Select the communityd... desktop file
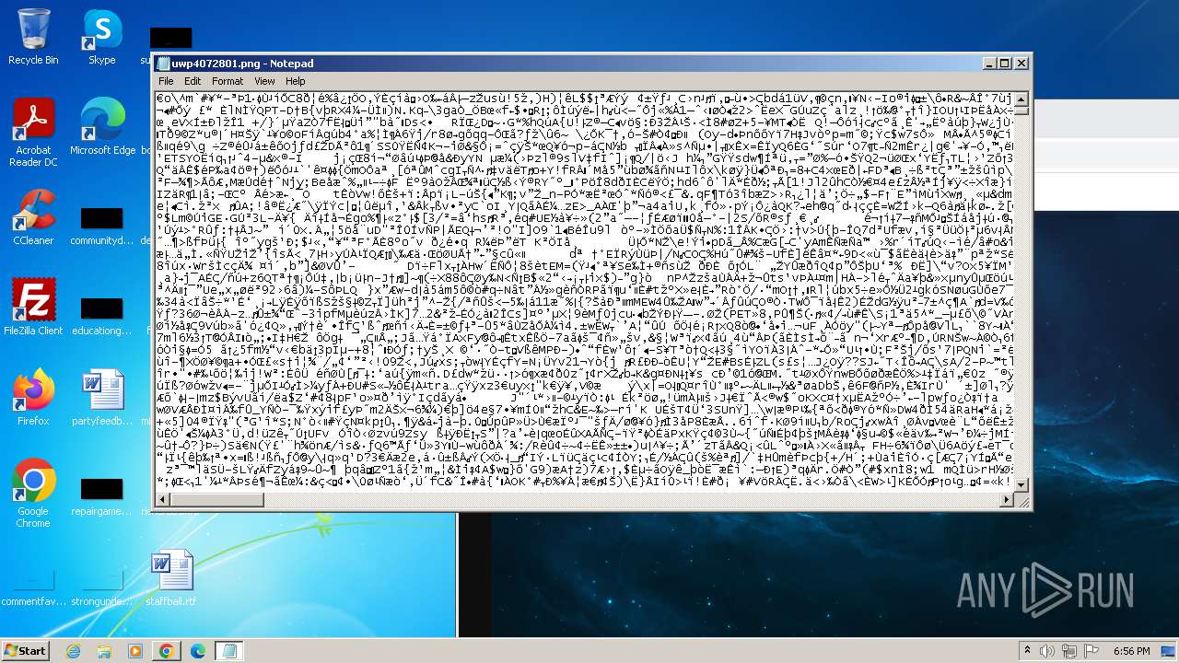The height and width of the screenshot is (663, 1179). (x=102, y=227)
